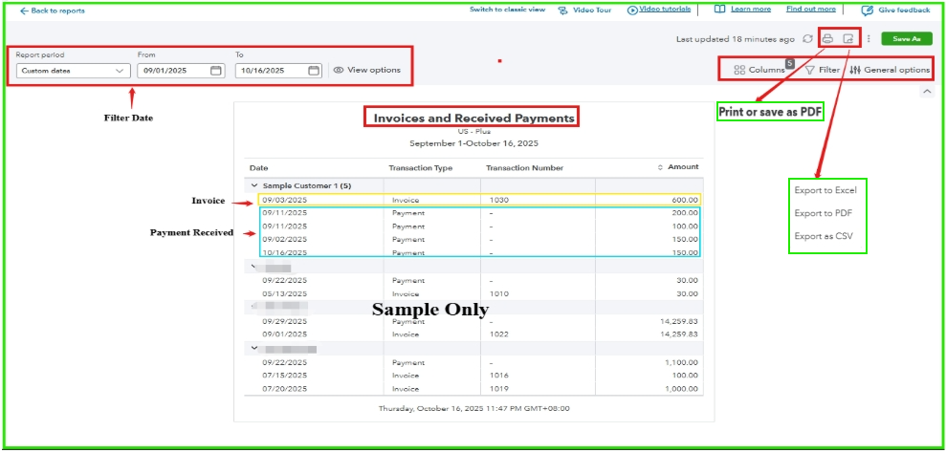The height and width of the screenshot is (453, 946).
Task: Open the three-dot more options menu
Action: 868,39
